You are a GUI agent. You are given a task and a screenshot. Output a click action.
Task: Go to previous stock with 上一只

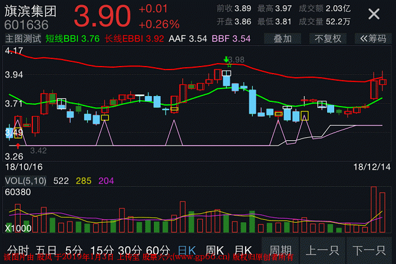tap(322, 250)
